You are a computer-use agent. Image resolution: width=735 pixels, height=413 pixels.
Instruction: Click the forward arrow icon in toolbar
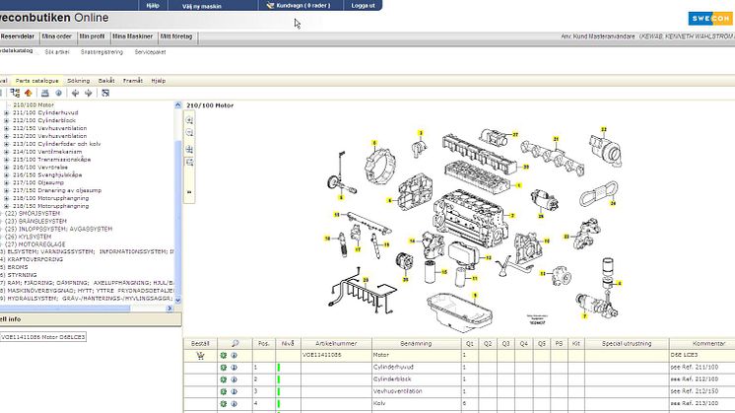pyautogui.click(x=88, y=94)
